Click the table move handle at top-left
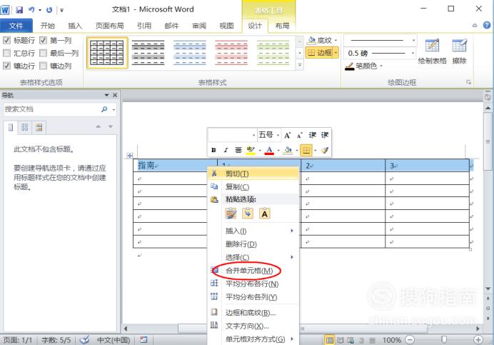Screen dimensions: 494x345 pos(130,156)
